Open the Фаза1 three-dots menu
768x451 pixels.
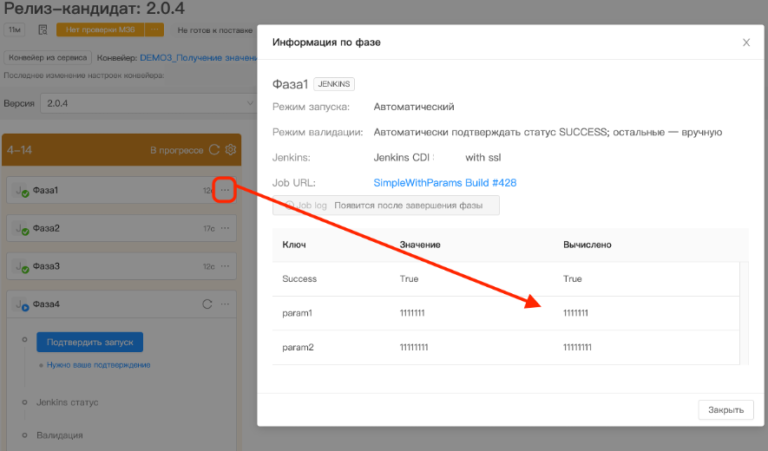(225, 190)
